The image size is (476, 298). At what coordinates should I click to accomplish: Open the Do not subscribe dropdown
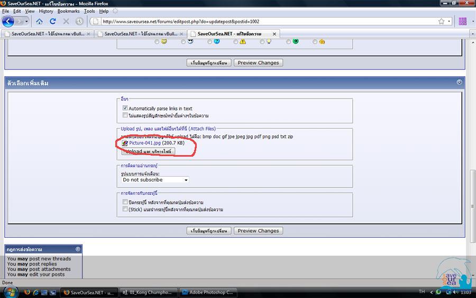[155, 180]
